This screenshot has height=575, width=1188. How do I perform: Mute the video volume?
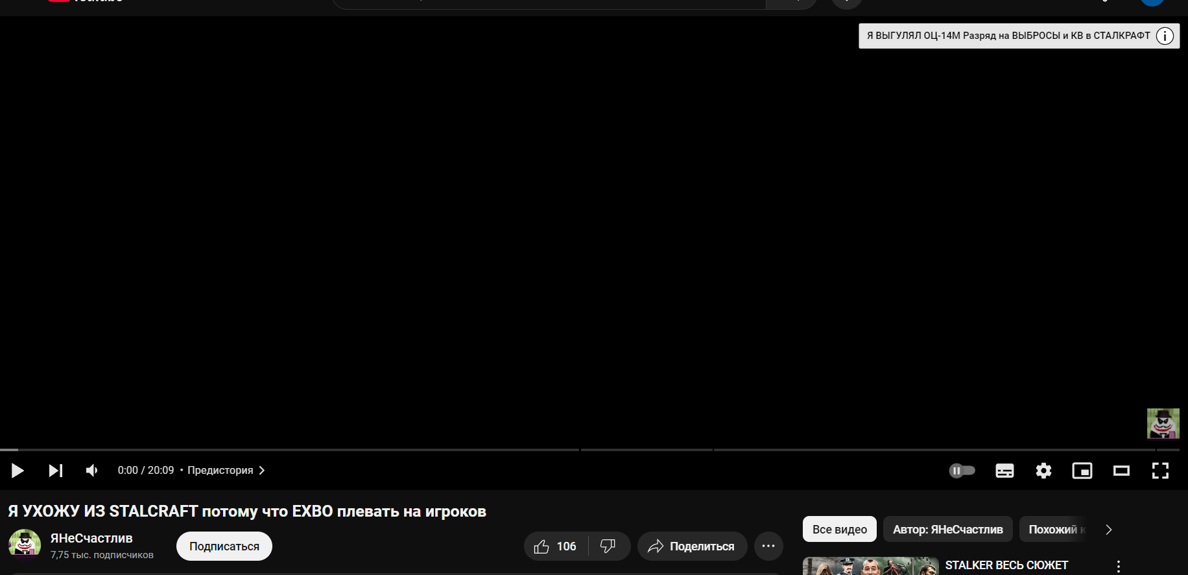[92, 471]
